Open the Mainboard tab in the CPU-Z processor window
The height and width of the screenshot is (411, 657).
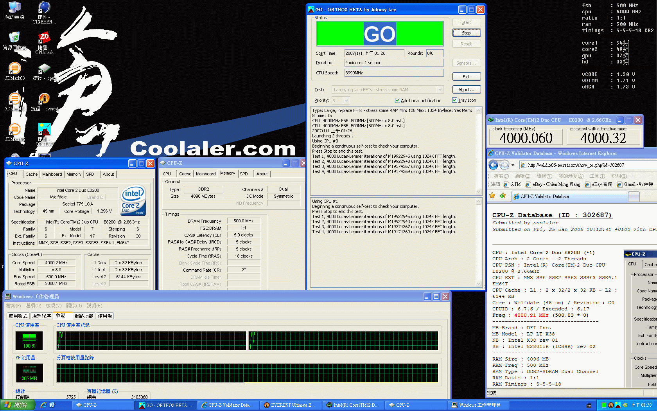pyautogui.click(x=52, y=174)
